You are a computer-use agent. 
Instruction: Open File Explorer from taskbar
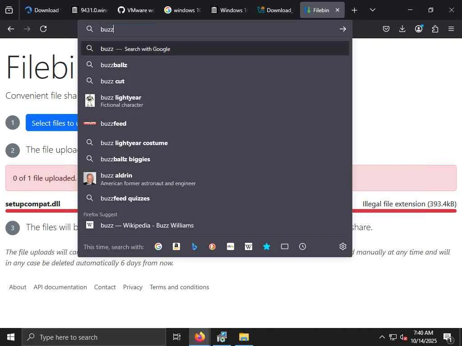click(x=244, y=337)
